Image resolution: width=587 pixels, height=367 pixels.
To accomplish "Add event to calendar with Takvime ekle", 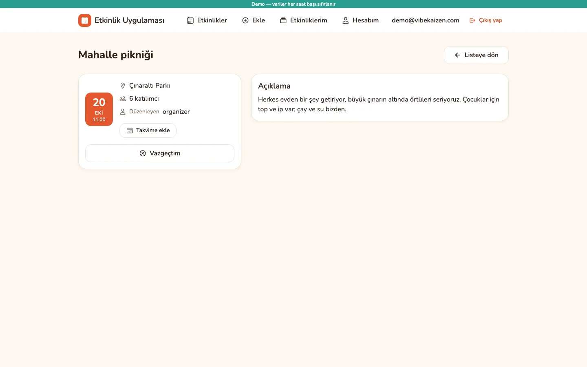I will coord(148,130).
